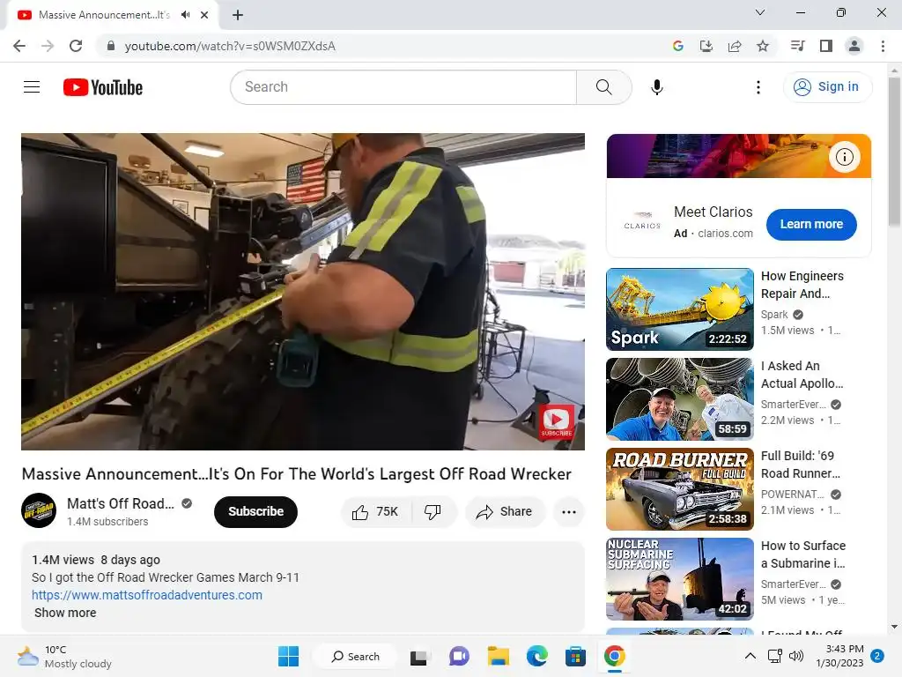Bookmark this page with star
Screen dimensions: 902x677
(763, 46)
